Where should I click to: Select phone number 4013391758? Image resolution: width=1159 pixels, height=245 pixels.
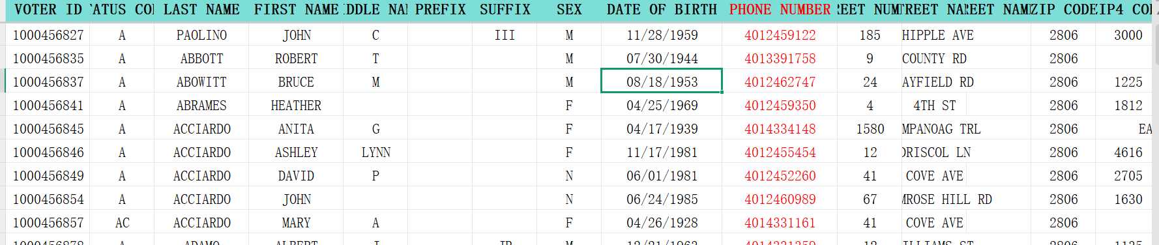click(x=780, y=59)
